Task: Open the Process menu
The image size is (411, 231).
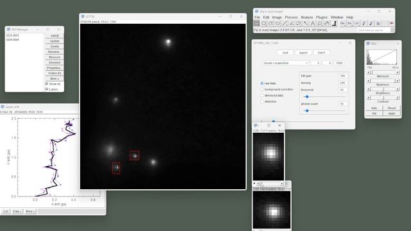Action: 291,17
